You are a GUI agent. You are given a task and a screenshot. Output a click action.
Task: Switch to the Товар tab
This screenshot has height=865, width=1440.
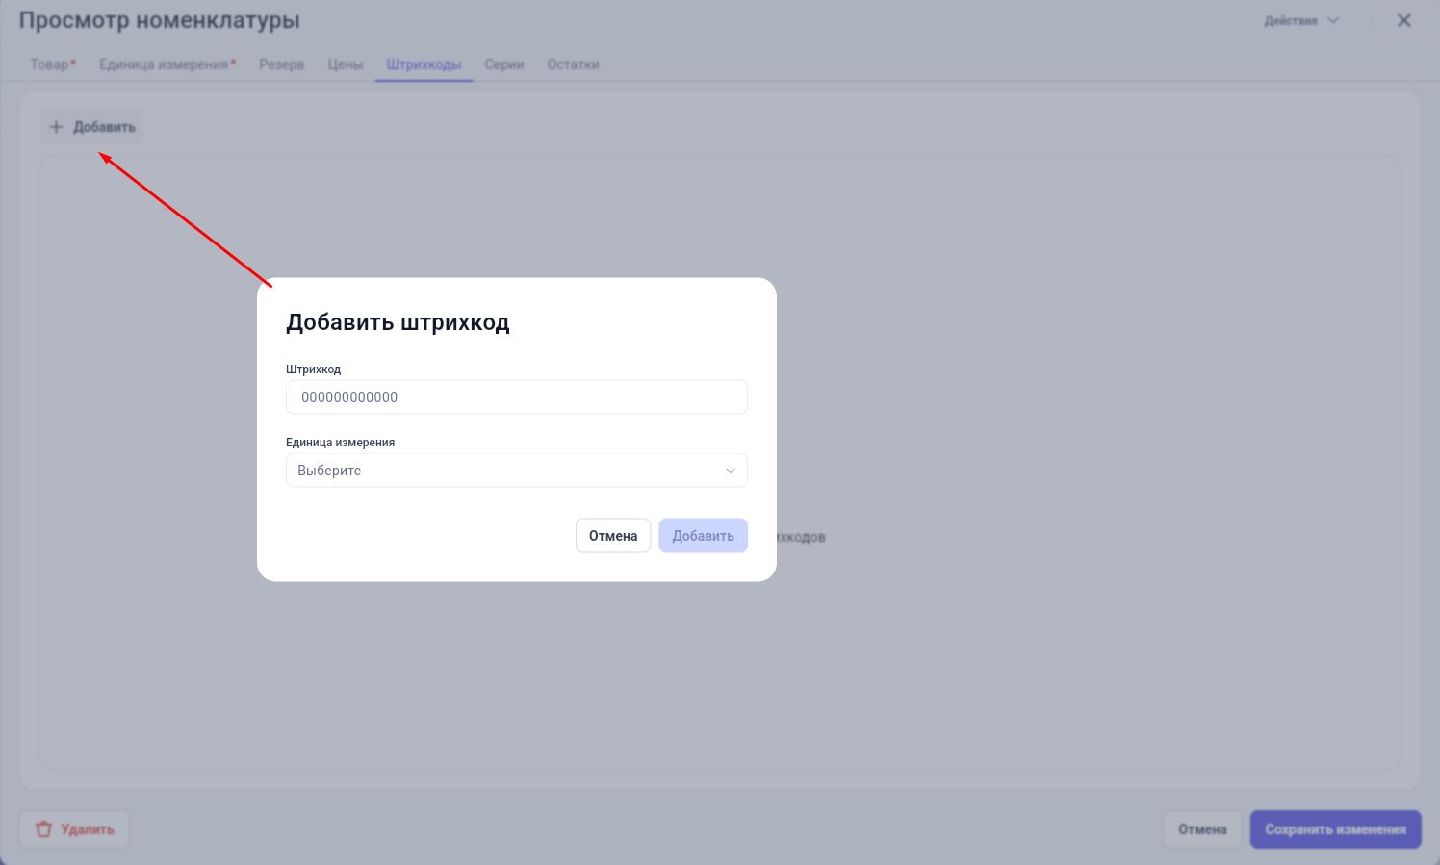[53, 64]
